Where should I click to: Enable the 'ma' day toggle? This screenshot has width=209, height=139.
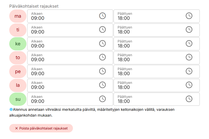pyautogui.click(x=18, y=16)
